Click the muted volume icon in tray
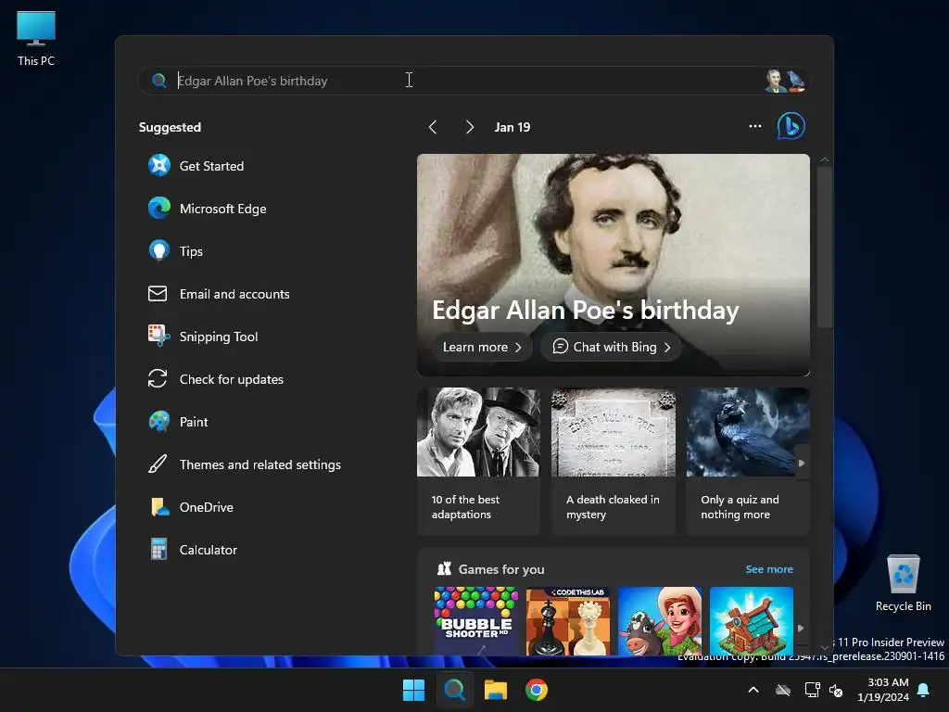 tap(836, 690)
